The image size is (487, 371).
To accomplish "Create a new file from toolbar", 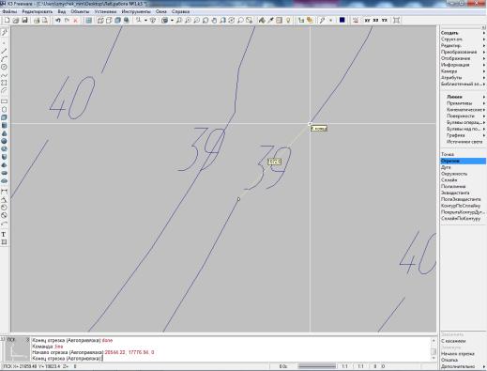I will [8, 21].
